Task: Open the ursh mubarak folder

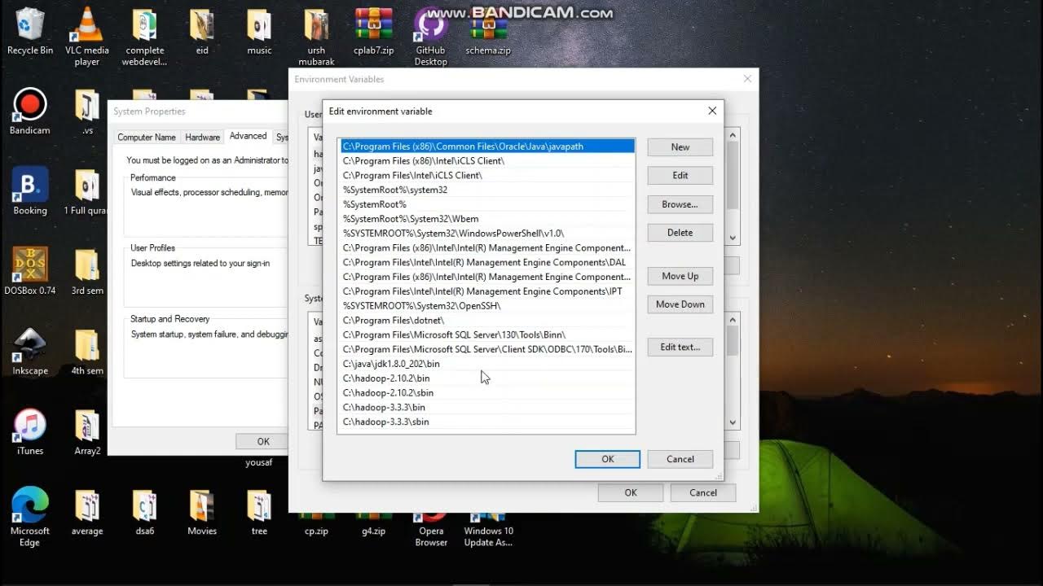Action: tap(316, 37)
